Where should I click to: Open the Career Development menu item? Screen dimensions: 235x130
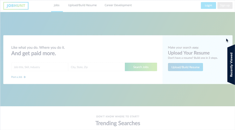point(118,5)
